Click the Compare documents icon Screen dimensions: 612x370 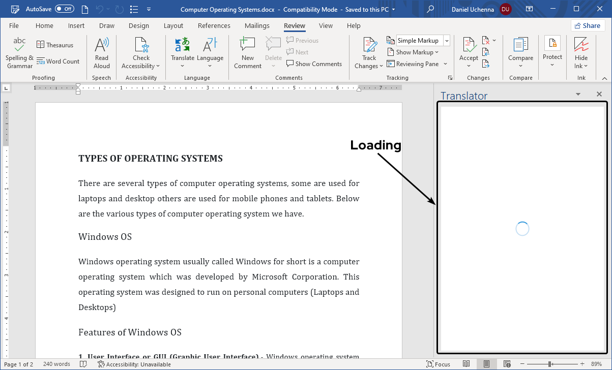point(520,46)
